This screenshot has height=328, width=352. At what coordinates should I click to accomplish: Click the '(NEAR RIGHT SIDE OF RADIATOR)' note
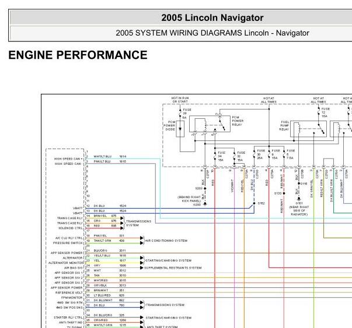click(299, 210)
